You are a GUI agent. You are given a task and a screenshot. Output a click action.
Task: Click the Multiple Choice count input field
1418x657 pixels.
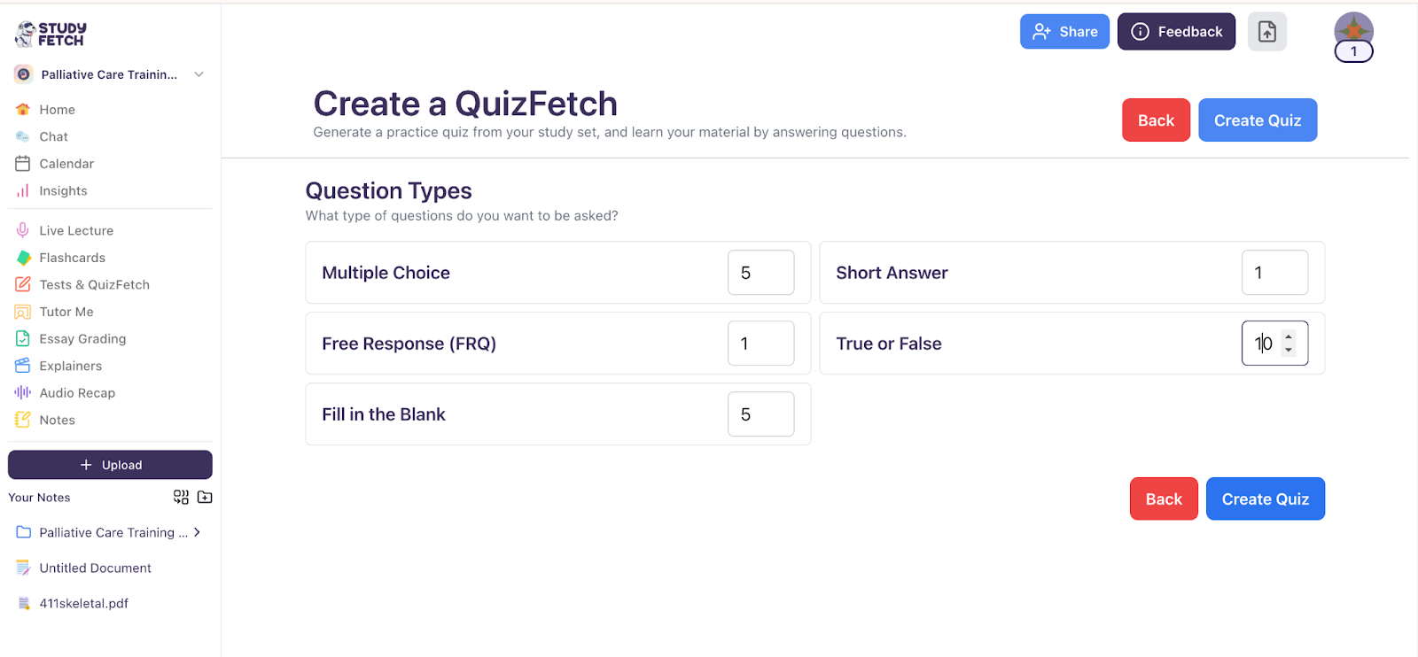coord(760,272)
